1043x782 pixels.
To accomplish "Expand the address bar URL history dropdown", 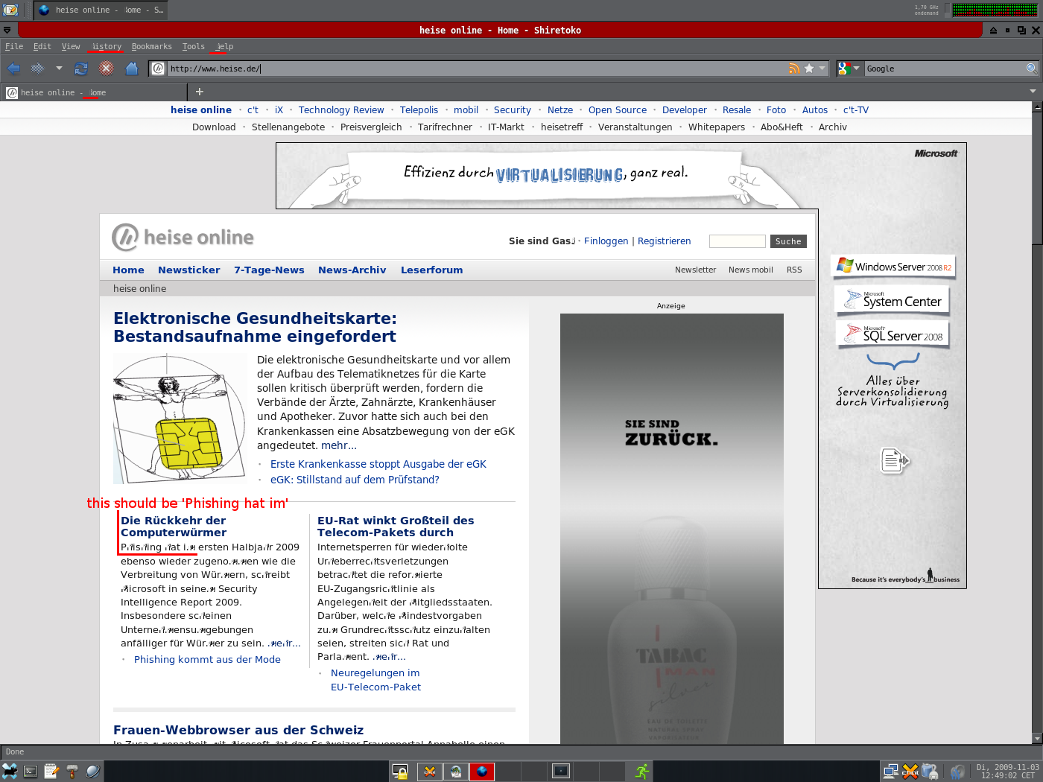I will coord(822,69).
